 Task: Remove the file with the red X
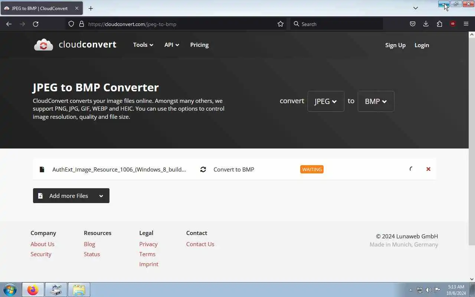point(428,169)
